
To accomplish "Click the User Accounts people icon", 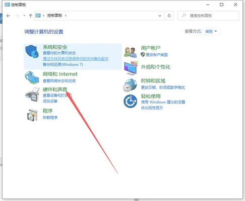I will pyautogui.click(x=131, y=52).
